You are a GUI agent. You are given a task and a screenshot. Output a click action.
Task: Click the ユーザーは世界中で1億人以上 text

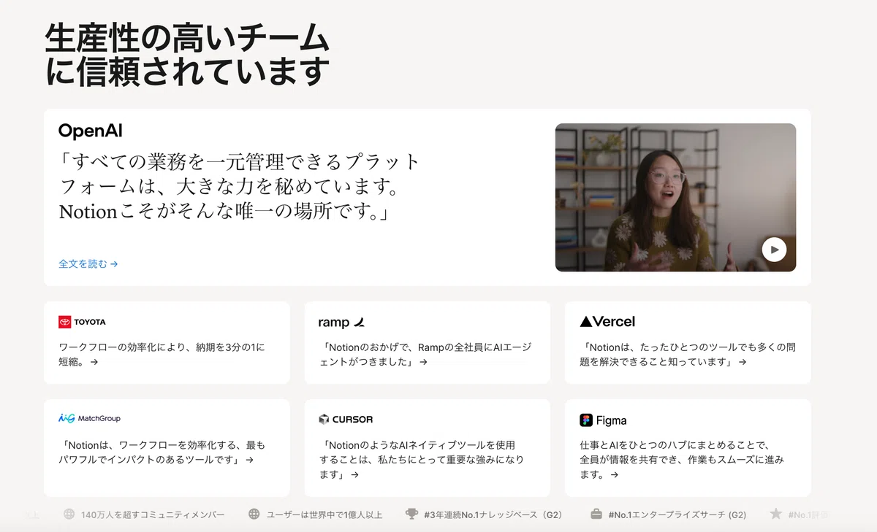324,514
